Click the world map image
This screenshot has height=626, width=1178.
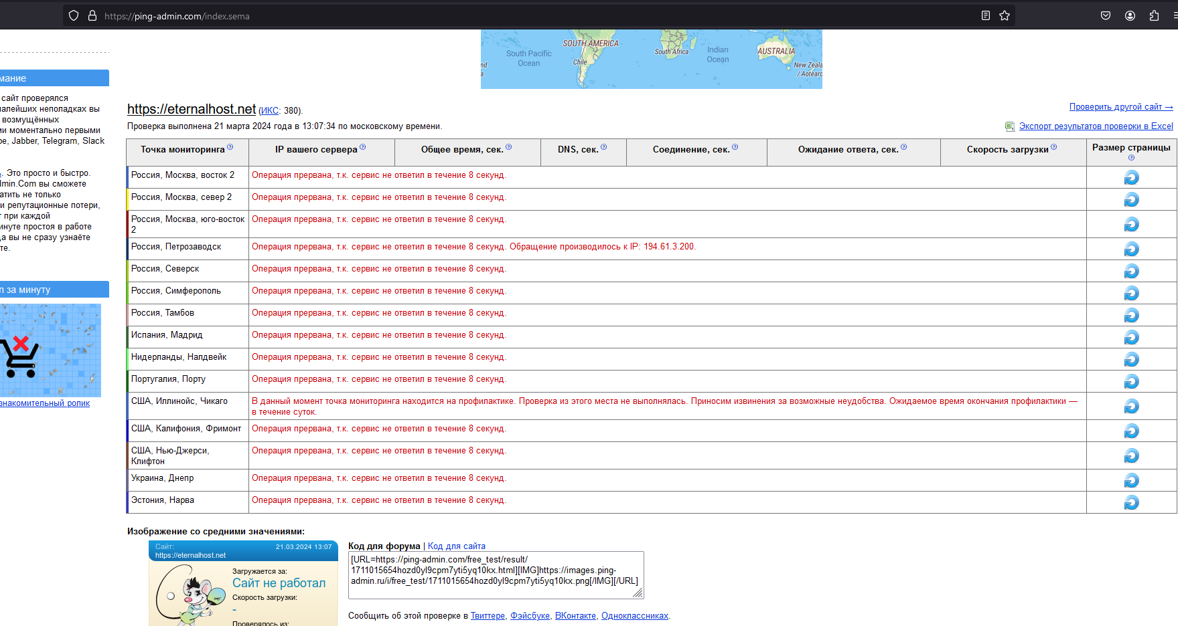click(651, 59)
